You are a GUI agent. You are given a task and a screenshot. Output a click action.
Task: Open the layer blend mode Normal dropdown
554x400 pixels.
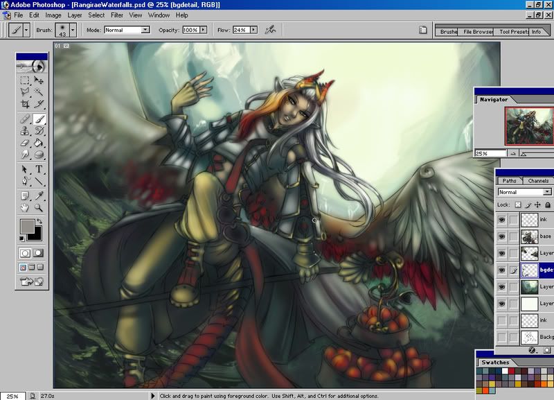pyautogui.click(x=547, y=192)
